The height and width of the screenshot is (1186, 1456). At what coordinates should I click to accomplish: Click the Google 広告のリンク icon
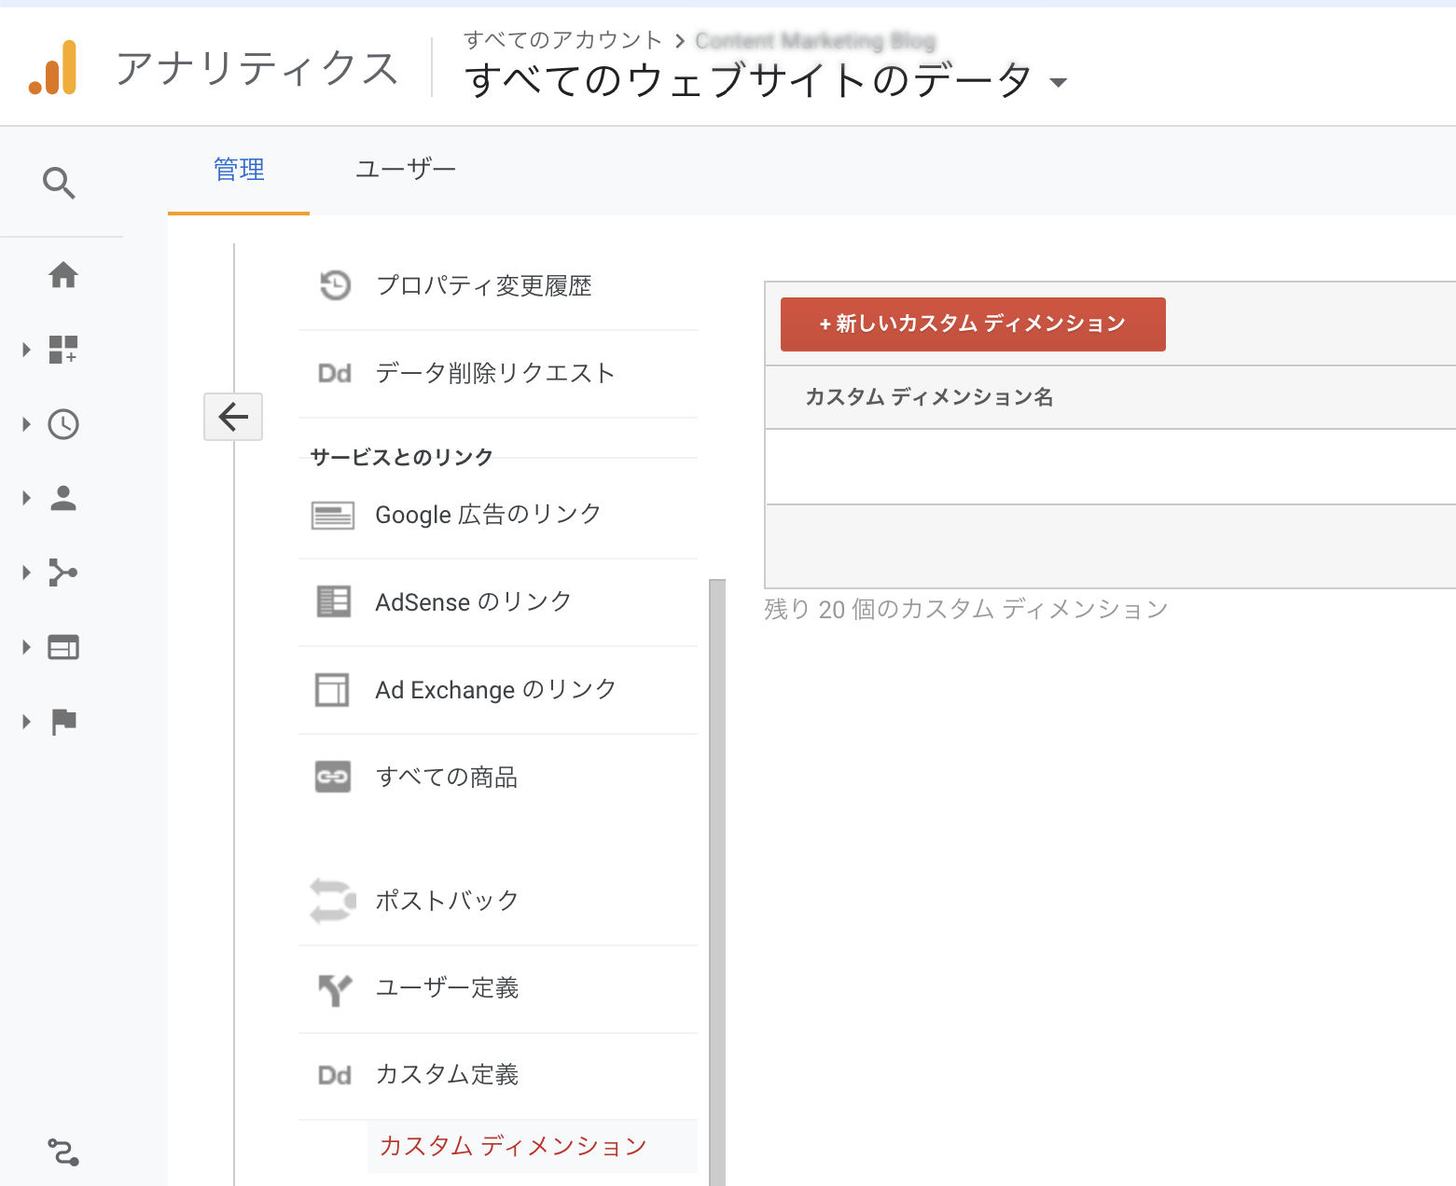[333, 515]
